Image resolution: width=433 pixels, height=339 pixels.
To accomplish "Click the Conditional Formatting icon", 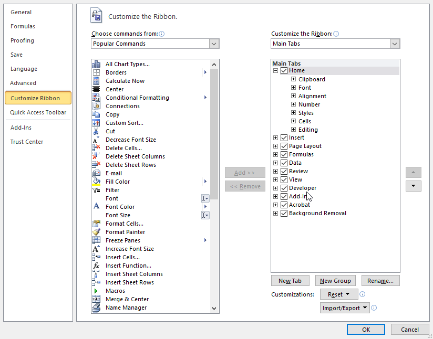I will pos(96,98).
